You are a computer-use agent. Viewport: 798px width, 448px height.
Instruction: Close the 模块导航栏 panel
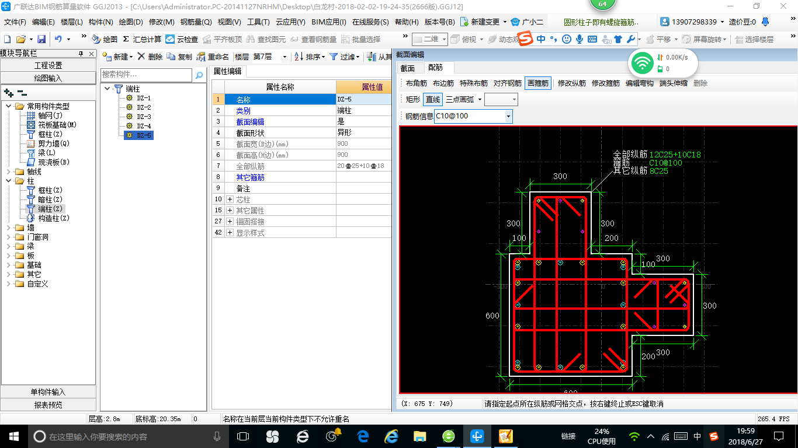(92, 53)
